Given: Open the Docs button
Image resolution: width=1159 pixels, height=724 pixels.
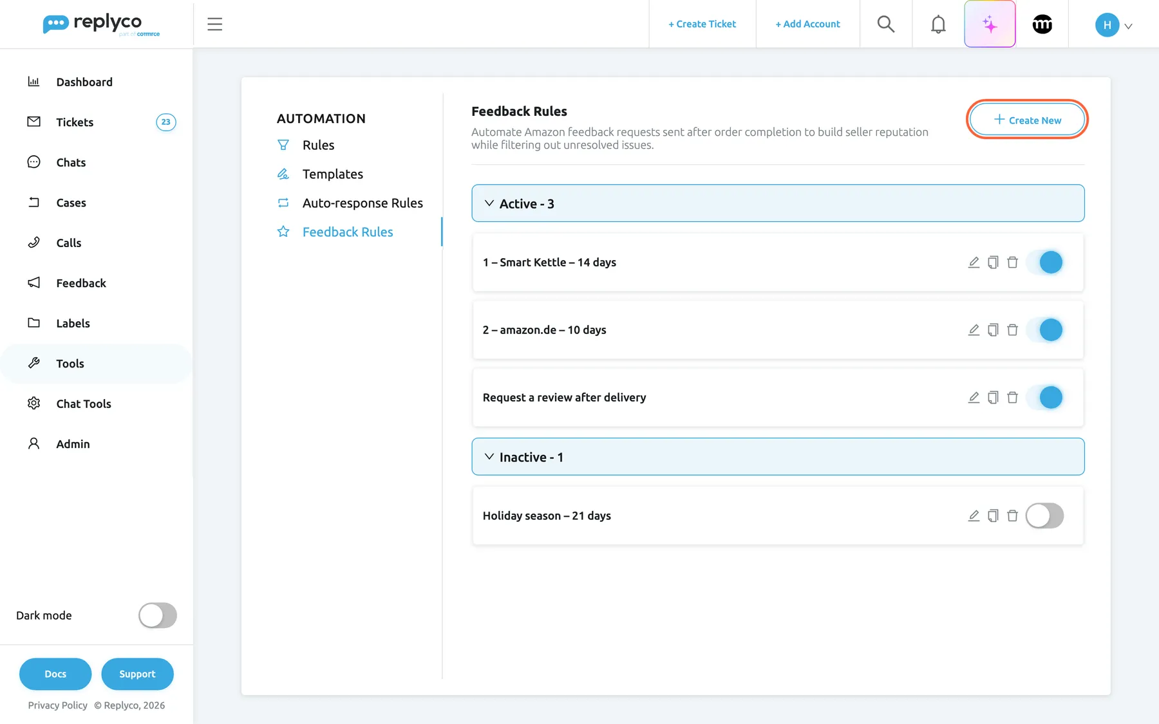Looking at the screenshot, I should (x=55, y=674).
